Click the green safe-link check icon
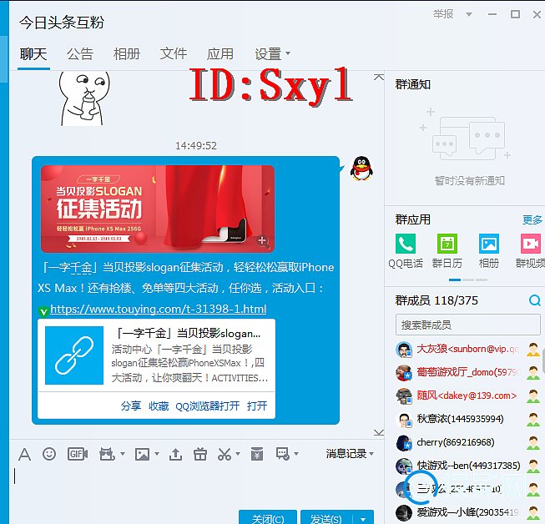The width and height of the screenshot is (545, 524). pyautogui.click(x=43, y=311)
